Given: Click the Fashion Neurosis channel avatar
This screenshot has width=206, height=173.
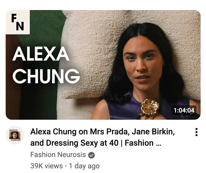Looking at the screenshot, I should coord(15,135).
